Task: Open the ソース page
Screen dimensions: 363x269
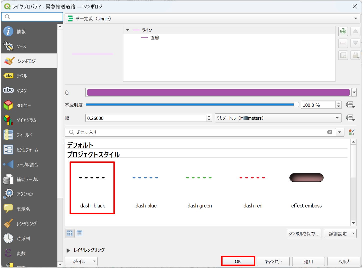Action: click(29, 46)
